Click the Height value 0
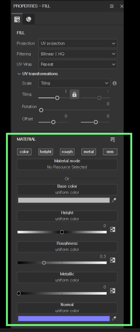Image resolution: width=140 pixels, height=332 pixels. (x=105, y=226)
